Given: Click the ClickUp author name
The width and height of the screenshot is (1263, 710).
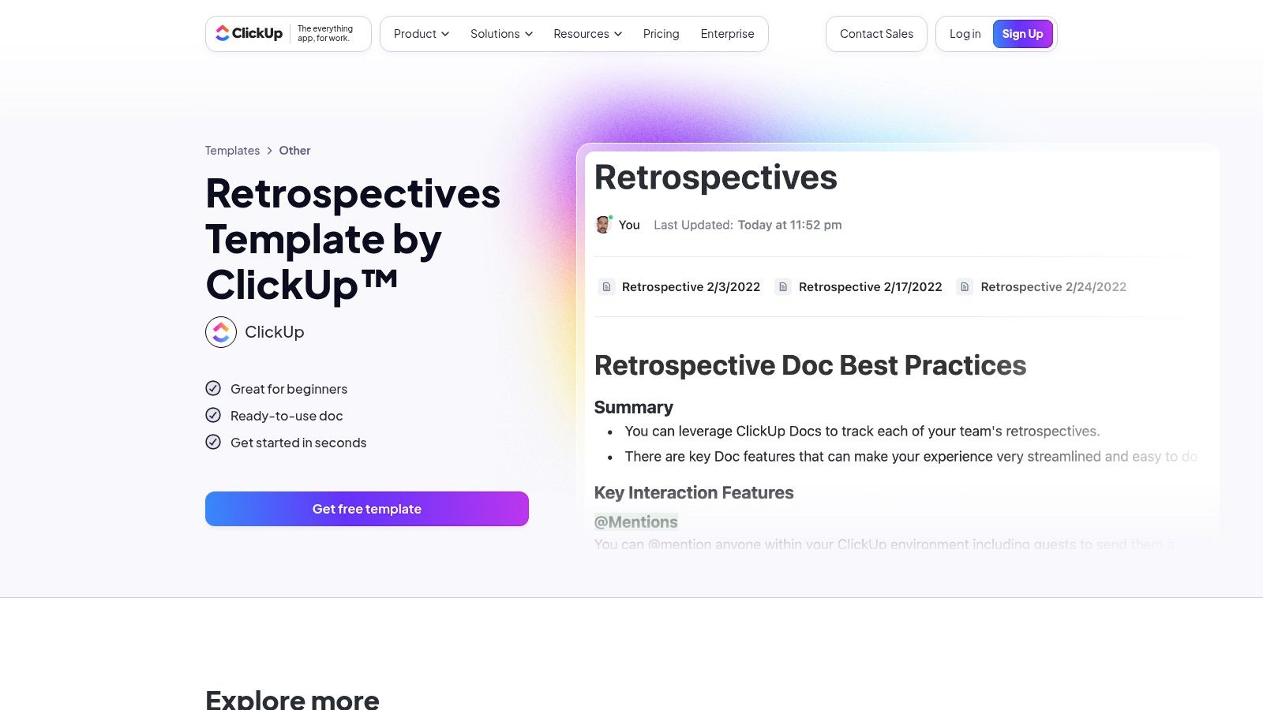Looking at the screenshot, I should [x=275, y=332].
